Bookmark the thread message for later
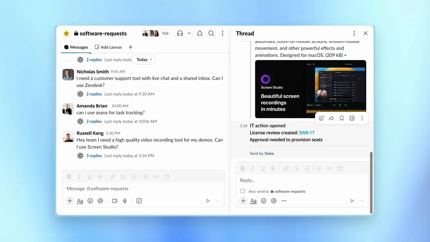The height and width of the screenshot is (242, 430). pyautogui.click(x=342, y=118)
